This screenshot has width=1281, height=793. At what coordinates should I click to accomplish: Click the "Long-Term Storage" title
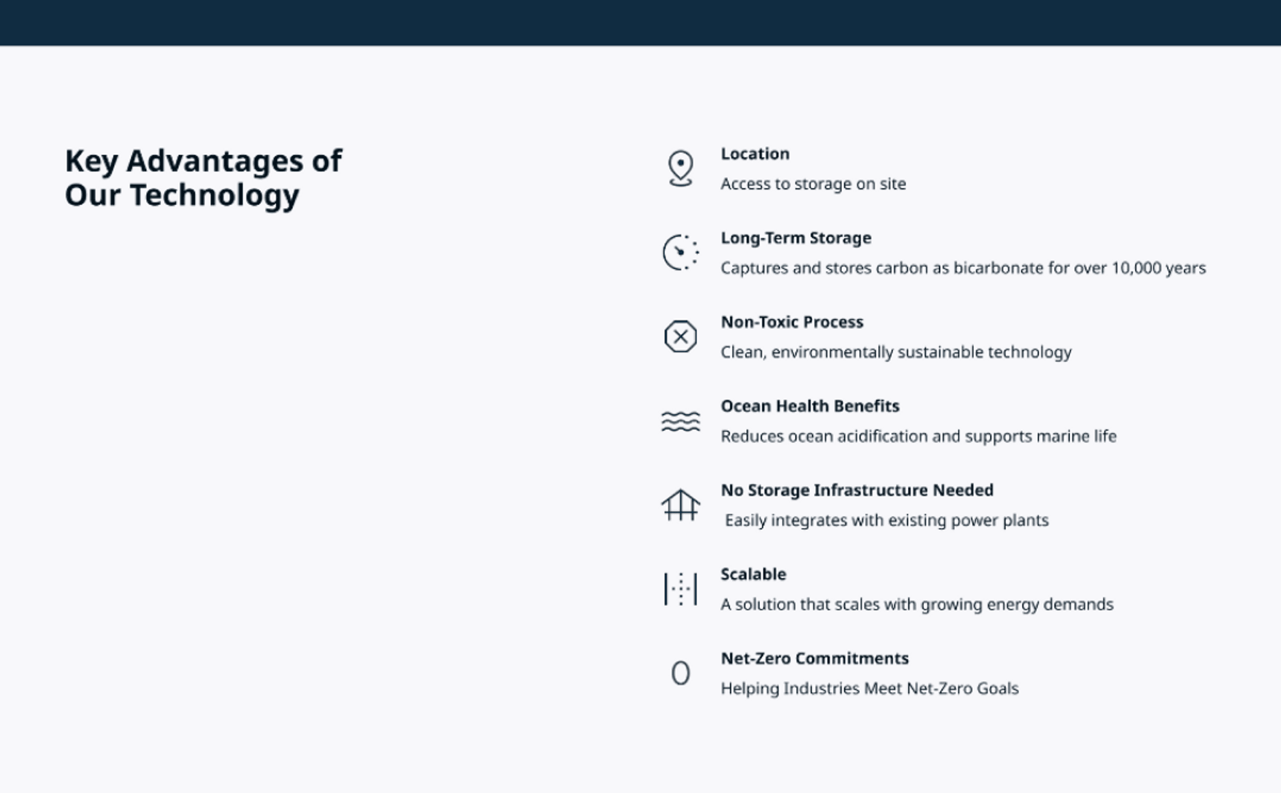795,238
